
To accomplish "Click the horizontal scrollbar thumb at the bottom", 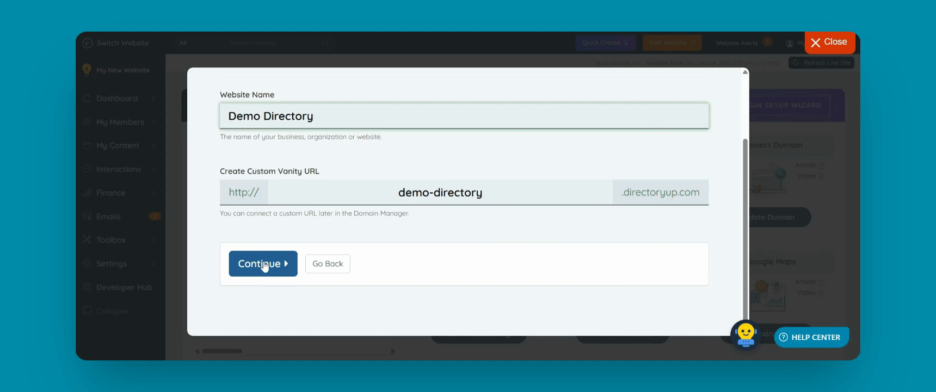I will (222, 351).
